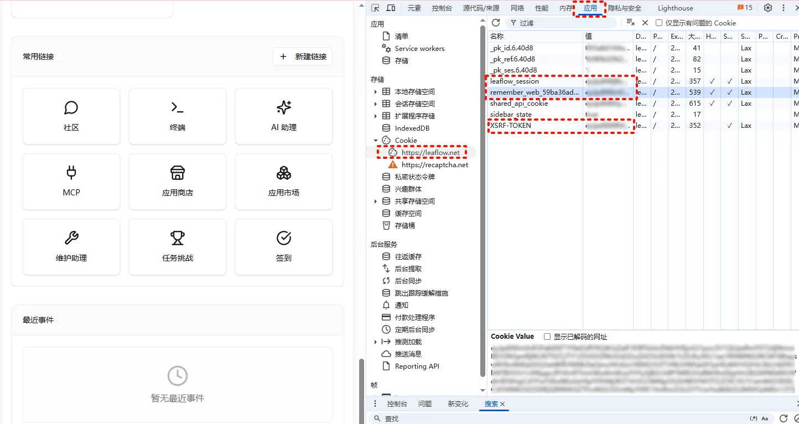
Task: Click the inspect element picker icon
Action: pos(375,8)
